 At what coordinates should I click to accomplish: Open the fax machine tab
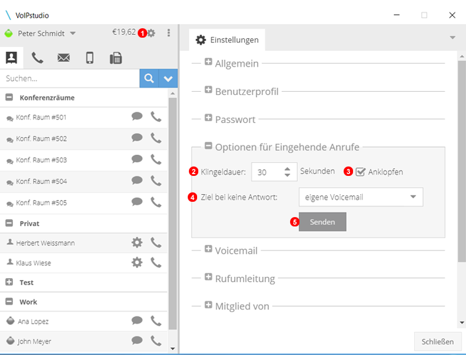point(115,58)
